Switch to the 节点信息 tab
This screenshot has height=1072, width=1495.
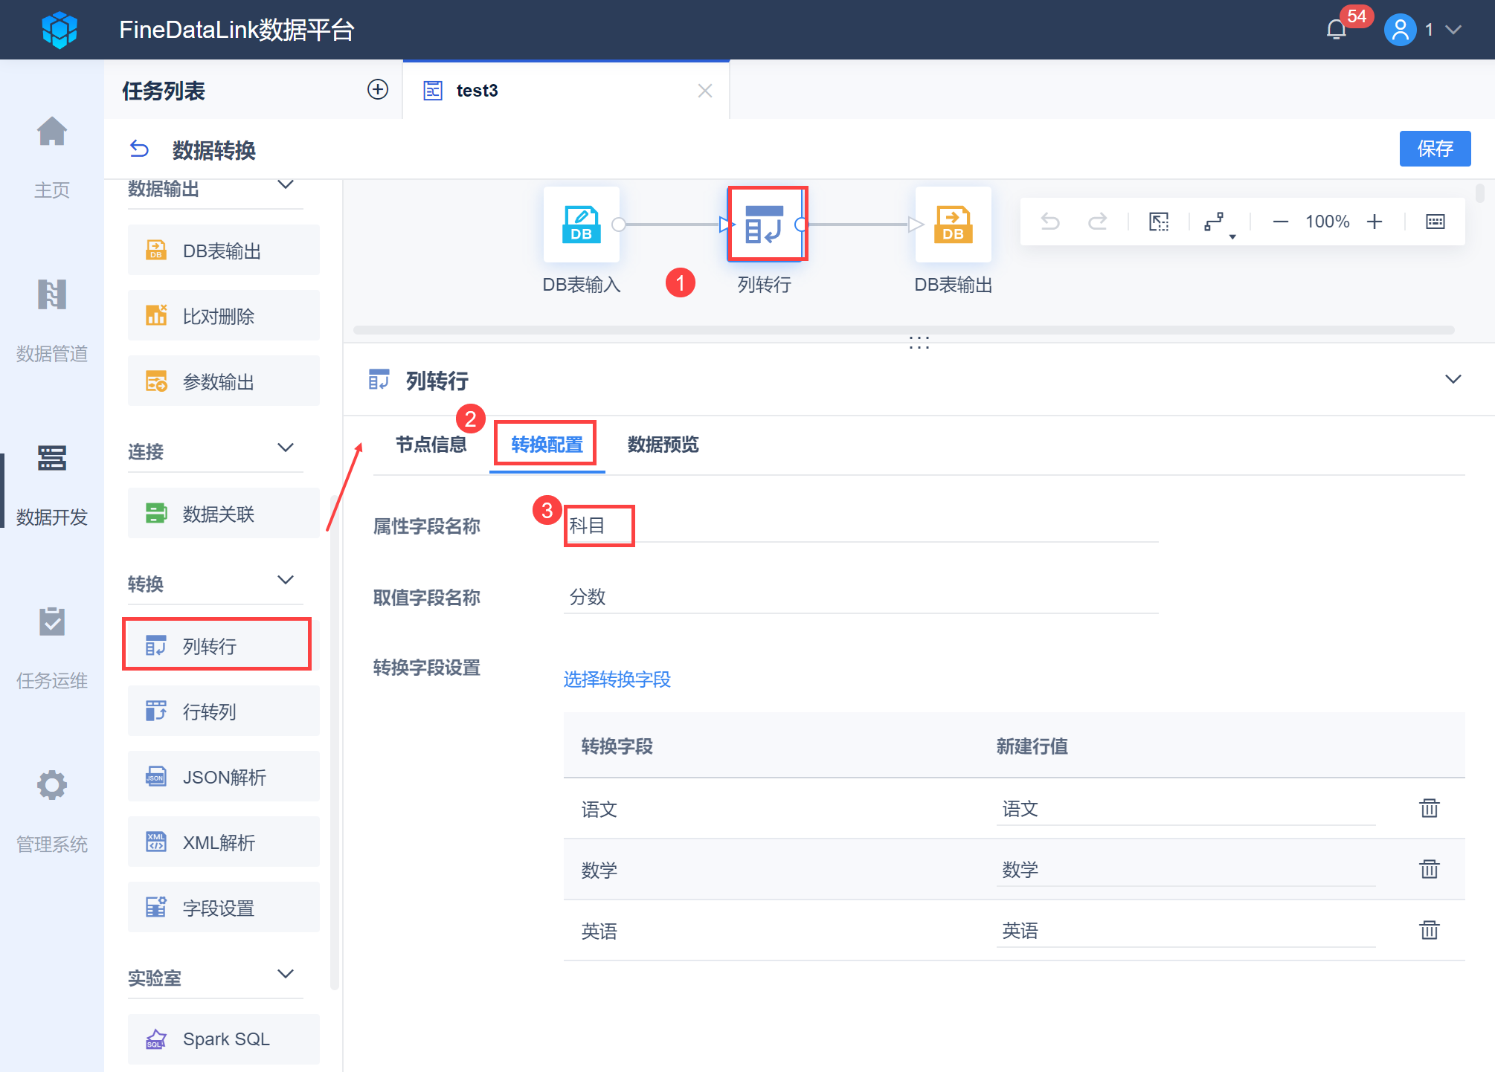tap(431, 445)
